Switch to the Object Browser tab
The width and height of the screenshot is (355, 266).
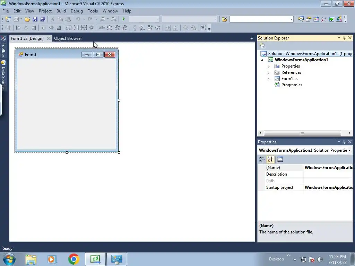coord(68,38)
